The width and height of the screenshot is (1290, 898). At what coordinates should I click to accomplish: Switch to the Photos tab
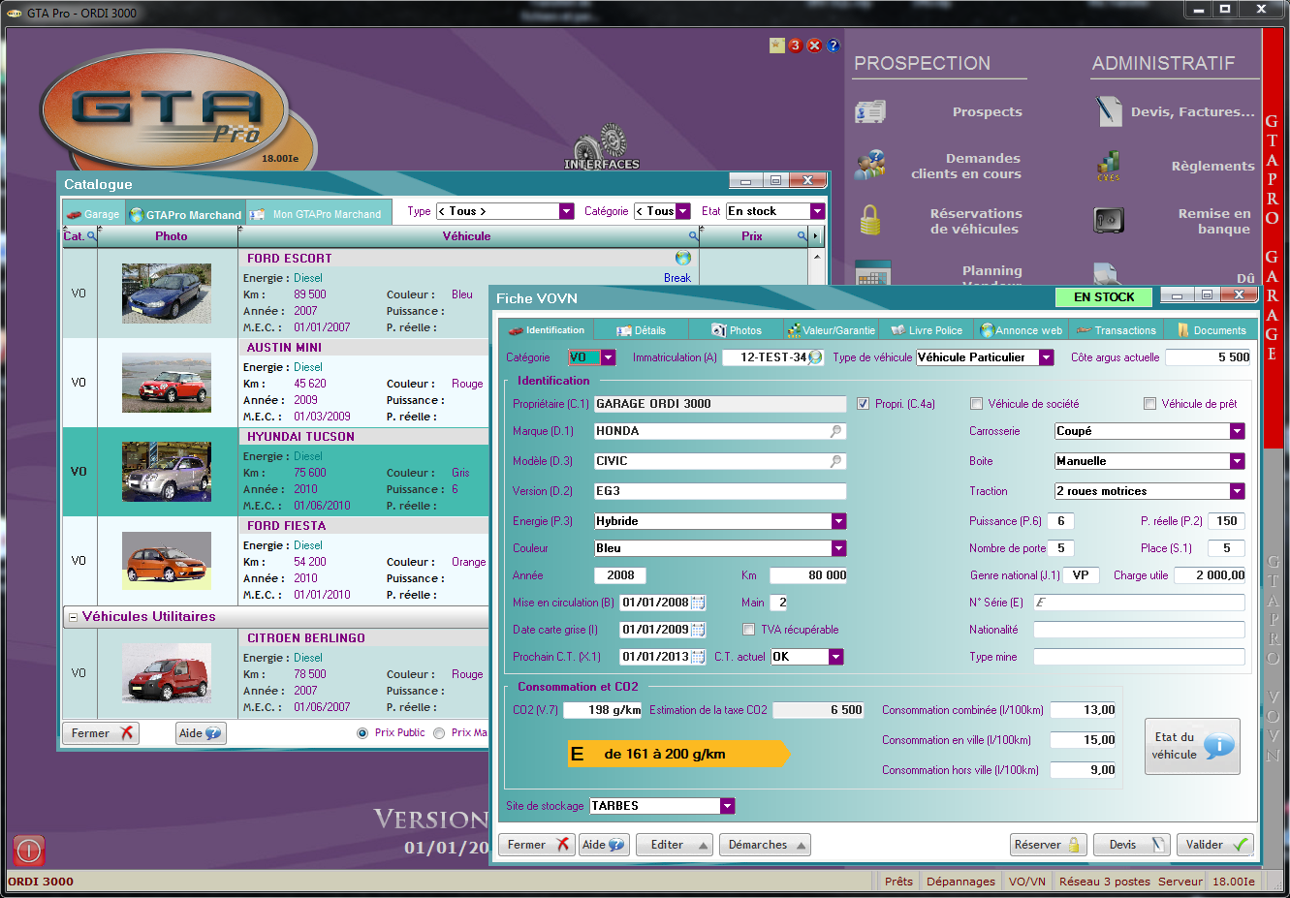point(737,330)
